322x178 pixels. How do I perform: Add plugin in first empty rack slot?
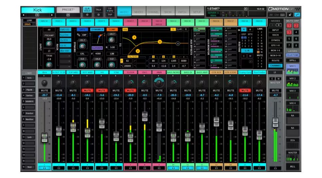click(x=65, y=56)
